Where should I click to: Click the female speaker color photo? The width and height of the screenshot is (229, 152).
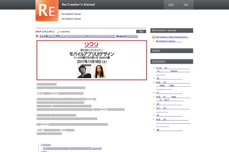[x=100, y=71]
